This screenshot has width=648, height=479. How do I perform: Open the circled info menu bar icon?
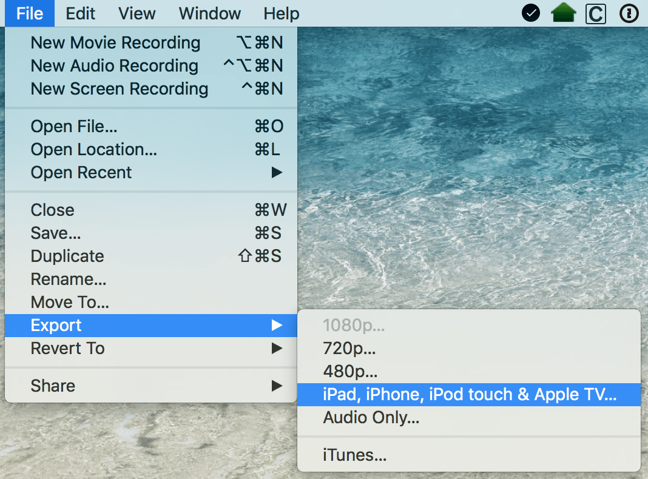pyautogui.click(x=629, y=13)
